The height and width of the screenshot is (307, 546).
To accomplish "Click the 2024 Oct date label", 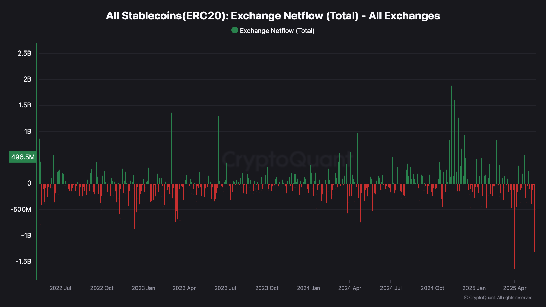I will (432, 288).
